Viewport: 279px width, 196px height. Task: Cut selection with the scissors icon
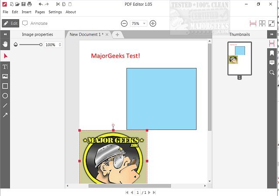coord(58,4)
